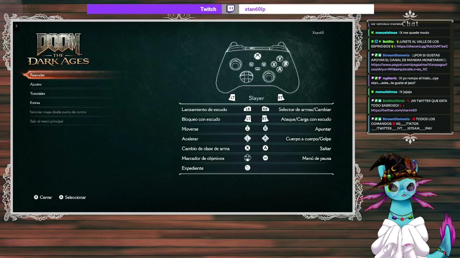Click the R stick icon beside Apuntar
The height and width of the screenshot is (258, 460).
(265, 129)
